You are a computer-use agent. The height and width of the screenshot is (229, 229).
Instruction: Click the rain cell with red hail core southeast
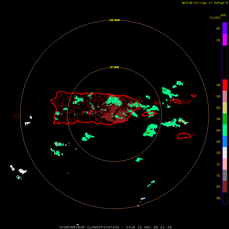pyautogui.click(x=150, y=131)
